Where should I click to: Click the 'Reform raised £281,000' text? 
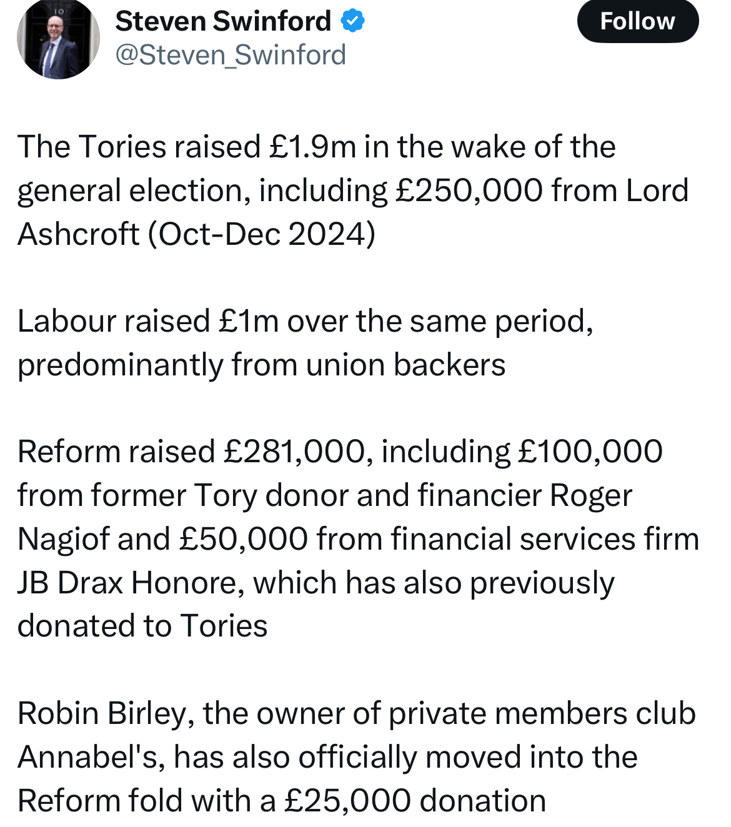click(x=191, y=452)
